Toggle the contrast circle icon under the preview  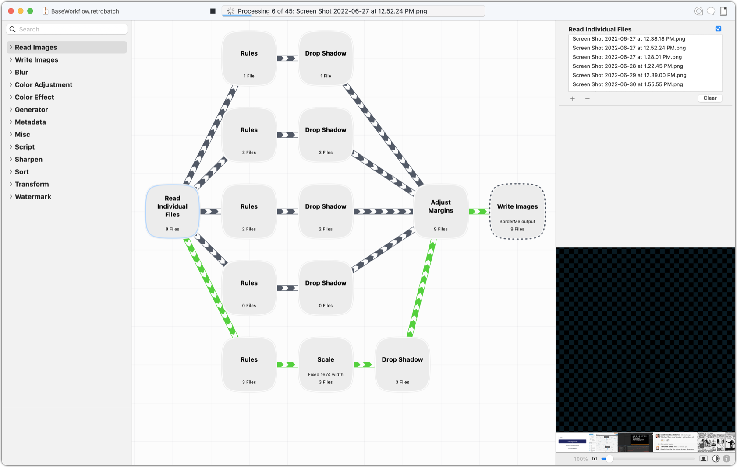716,459
